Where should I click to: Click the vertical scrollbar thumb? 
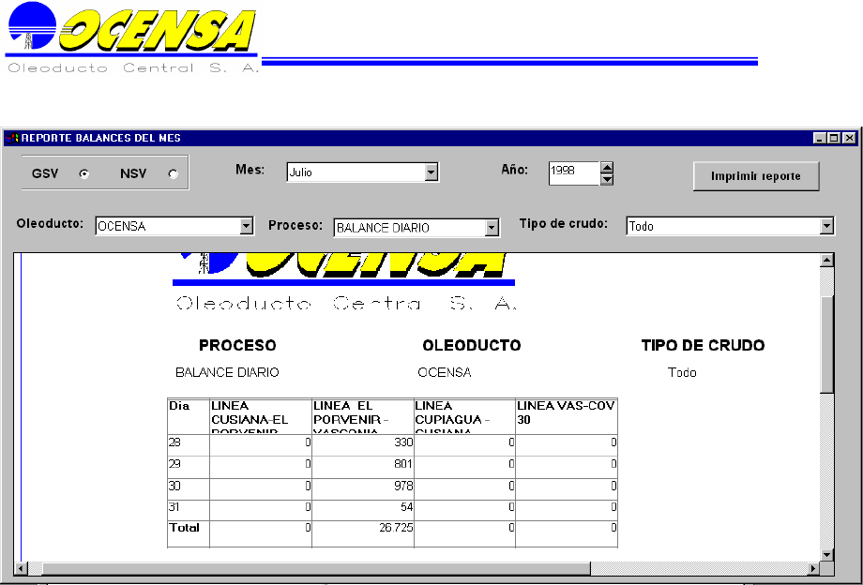826,344
